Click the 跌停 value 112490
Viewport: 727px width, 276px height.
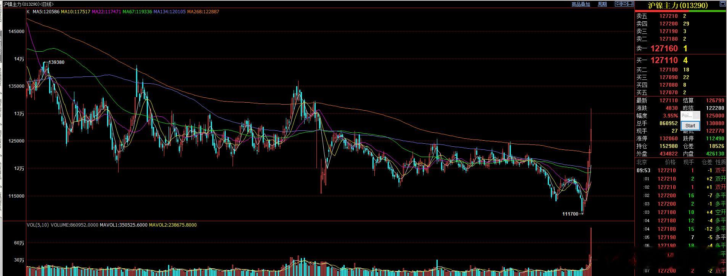point(715,139)
